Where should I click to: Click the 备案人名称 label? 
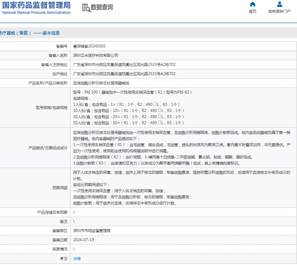point(58,56)
